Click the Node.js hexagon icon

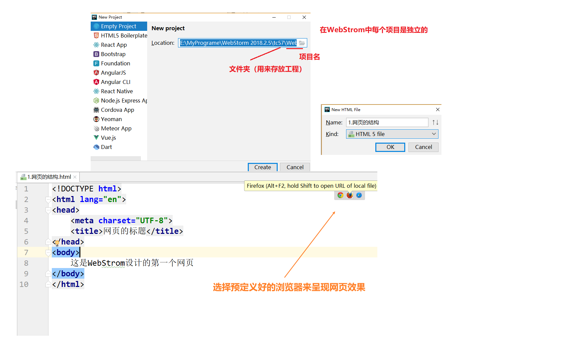click(x=96, y=101)
